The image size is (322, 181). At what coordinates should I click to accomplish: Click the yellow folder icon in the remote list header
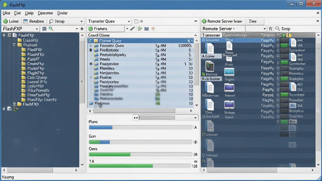[x=289, y=35]
